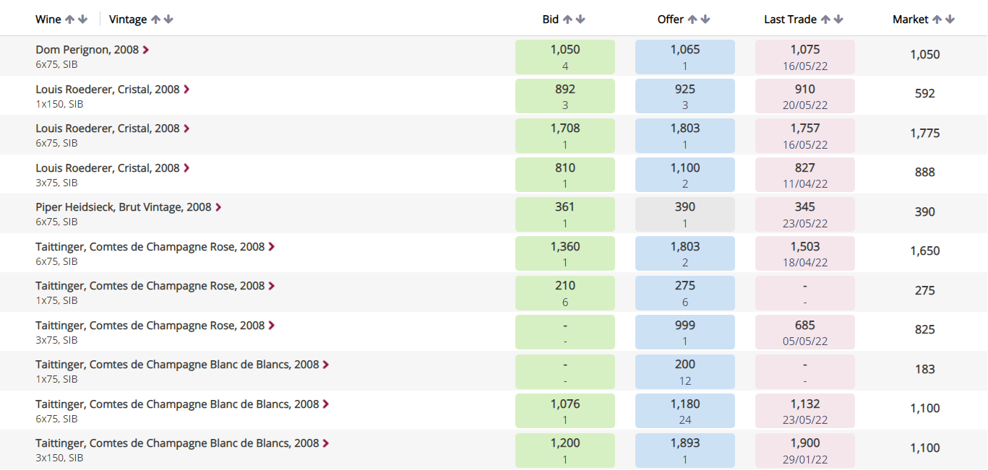Click the 200 offer for Blanc de Blancs 1x75
Viewport: 988px width, 470px height.
pyautogui.click(x=685, y=372)
